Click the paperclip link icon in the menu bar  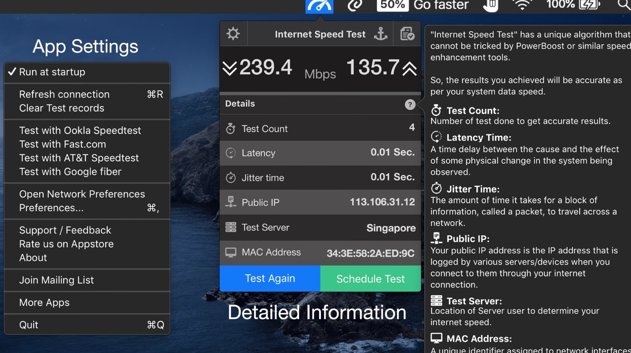(355, 5)
